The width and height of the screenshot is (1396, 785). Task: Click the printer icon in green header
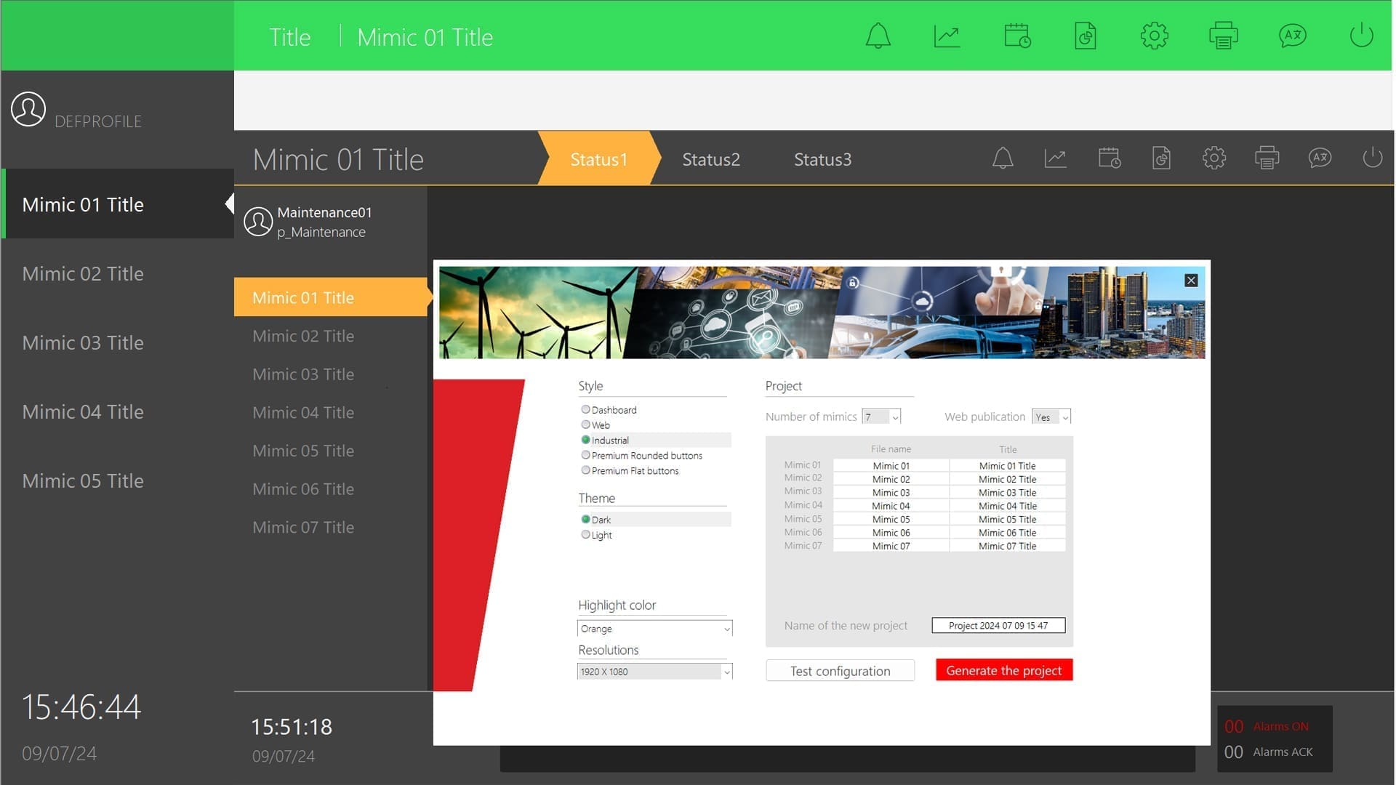tap(1223, 36)
